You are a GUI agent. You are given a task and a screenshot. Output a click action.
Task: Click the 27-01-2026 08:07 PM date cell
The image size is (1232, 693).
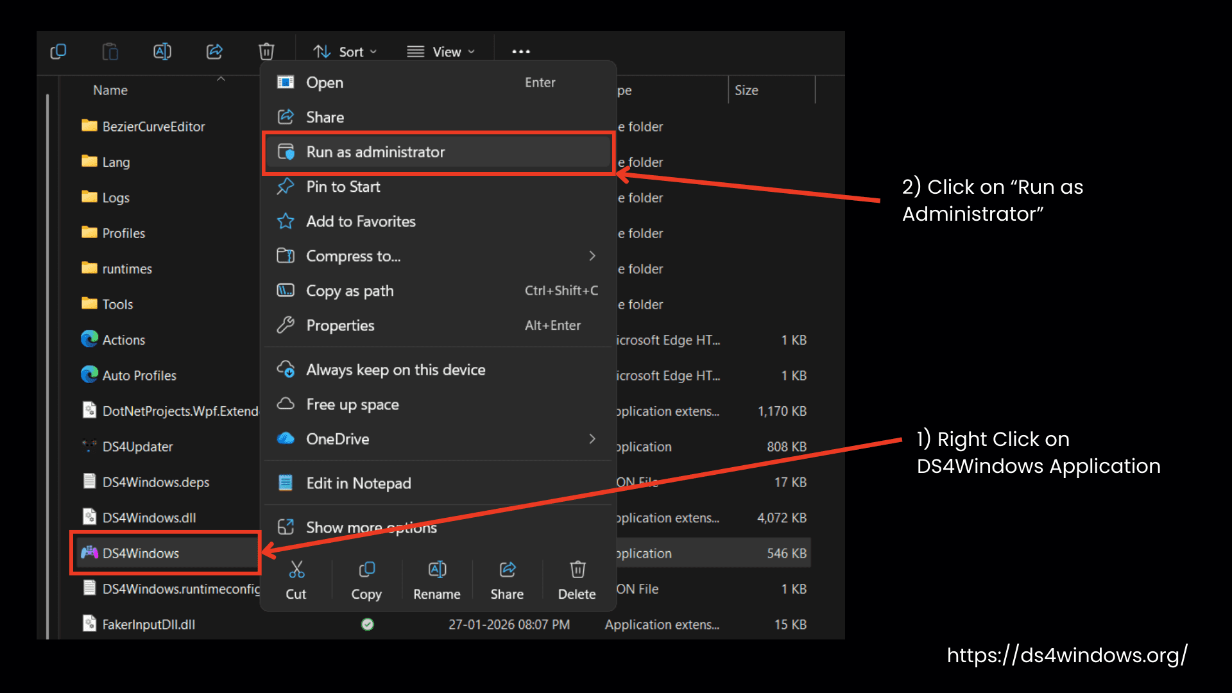coord(509,624)
